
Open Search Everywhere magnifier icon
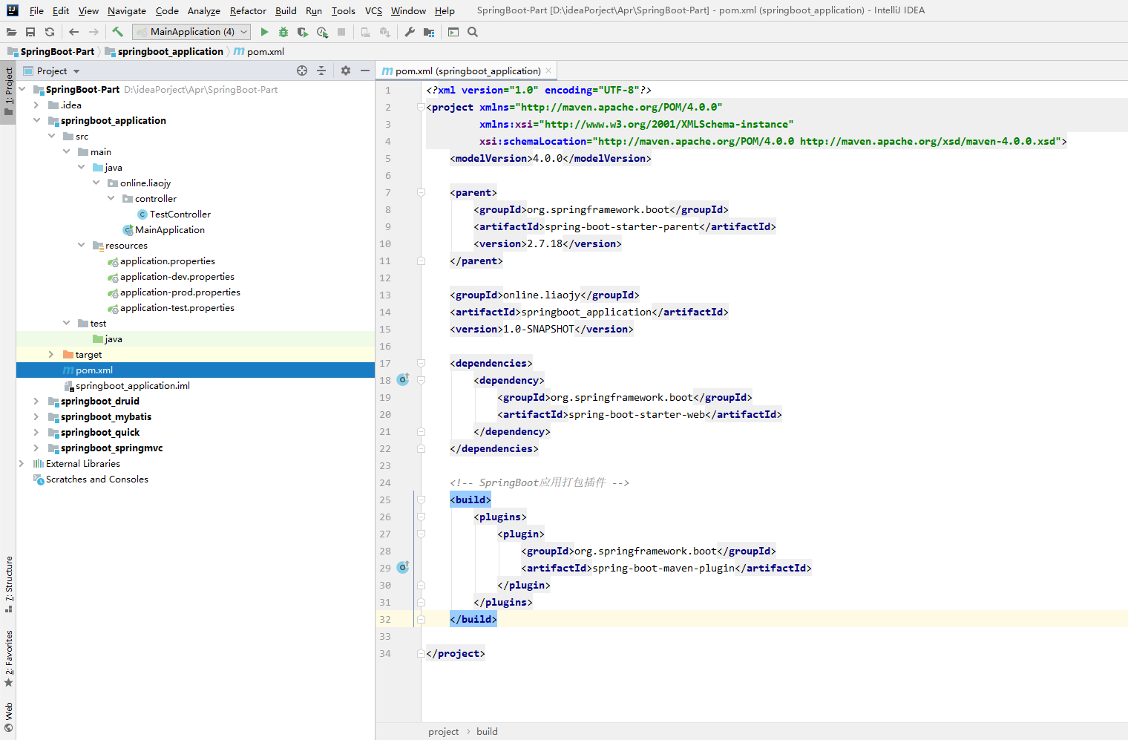point(473,32)
